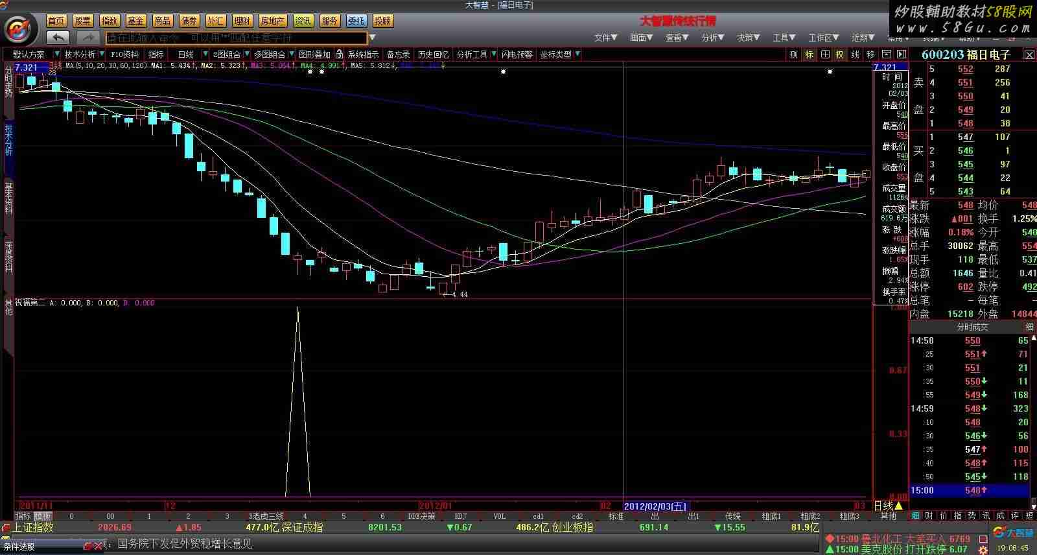Open the 分析 menu
This screenshot has height=555, width=1037.
712,38
